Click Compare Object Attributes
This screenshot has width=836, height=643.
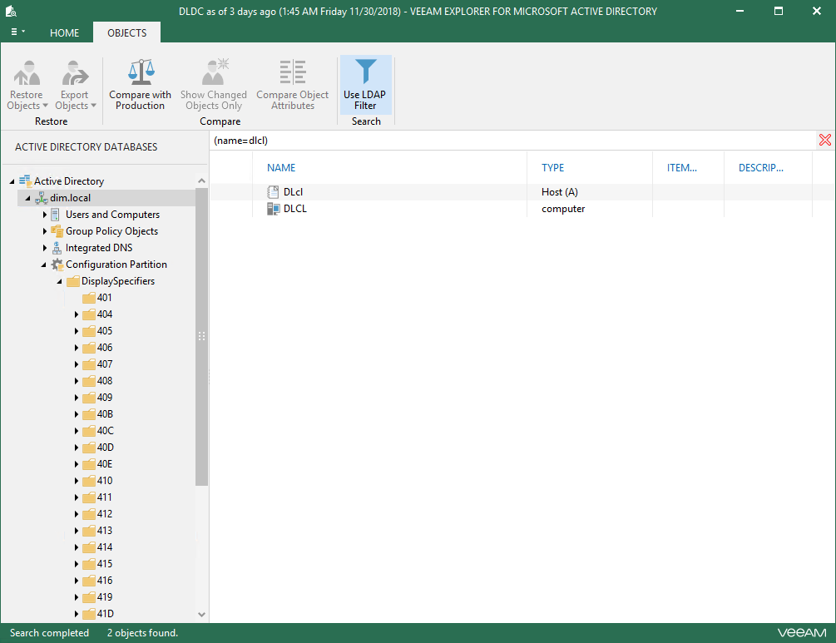293,86
